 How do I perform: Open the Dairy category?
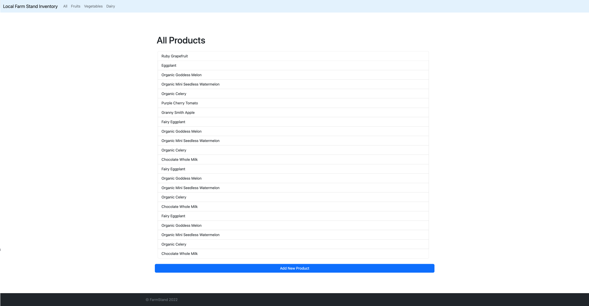110,6
